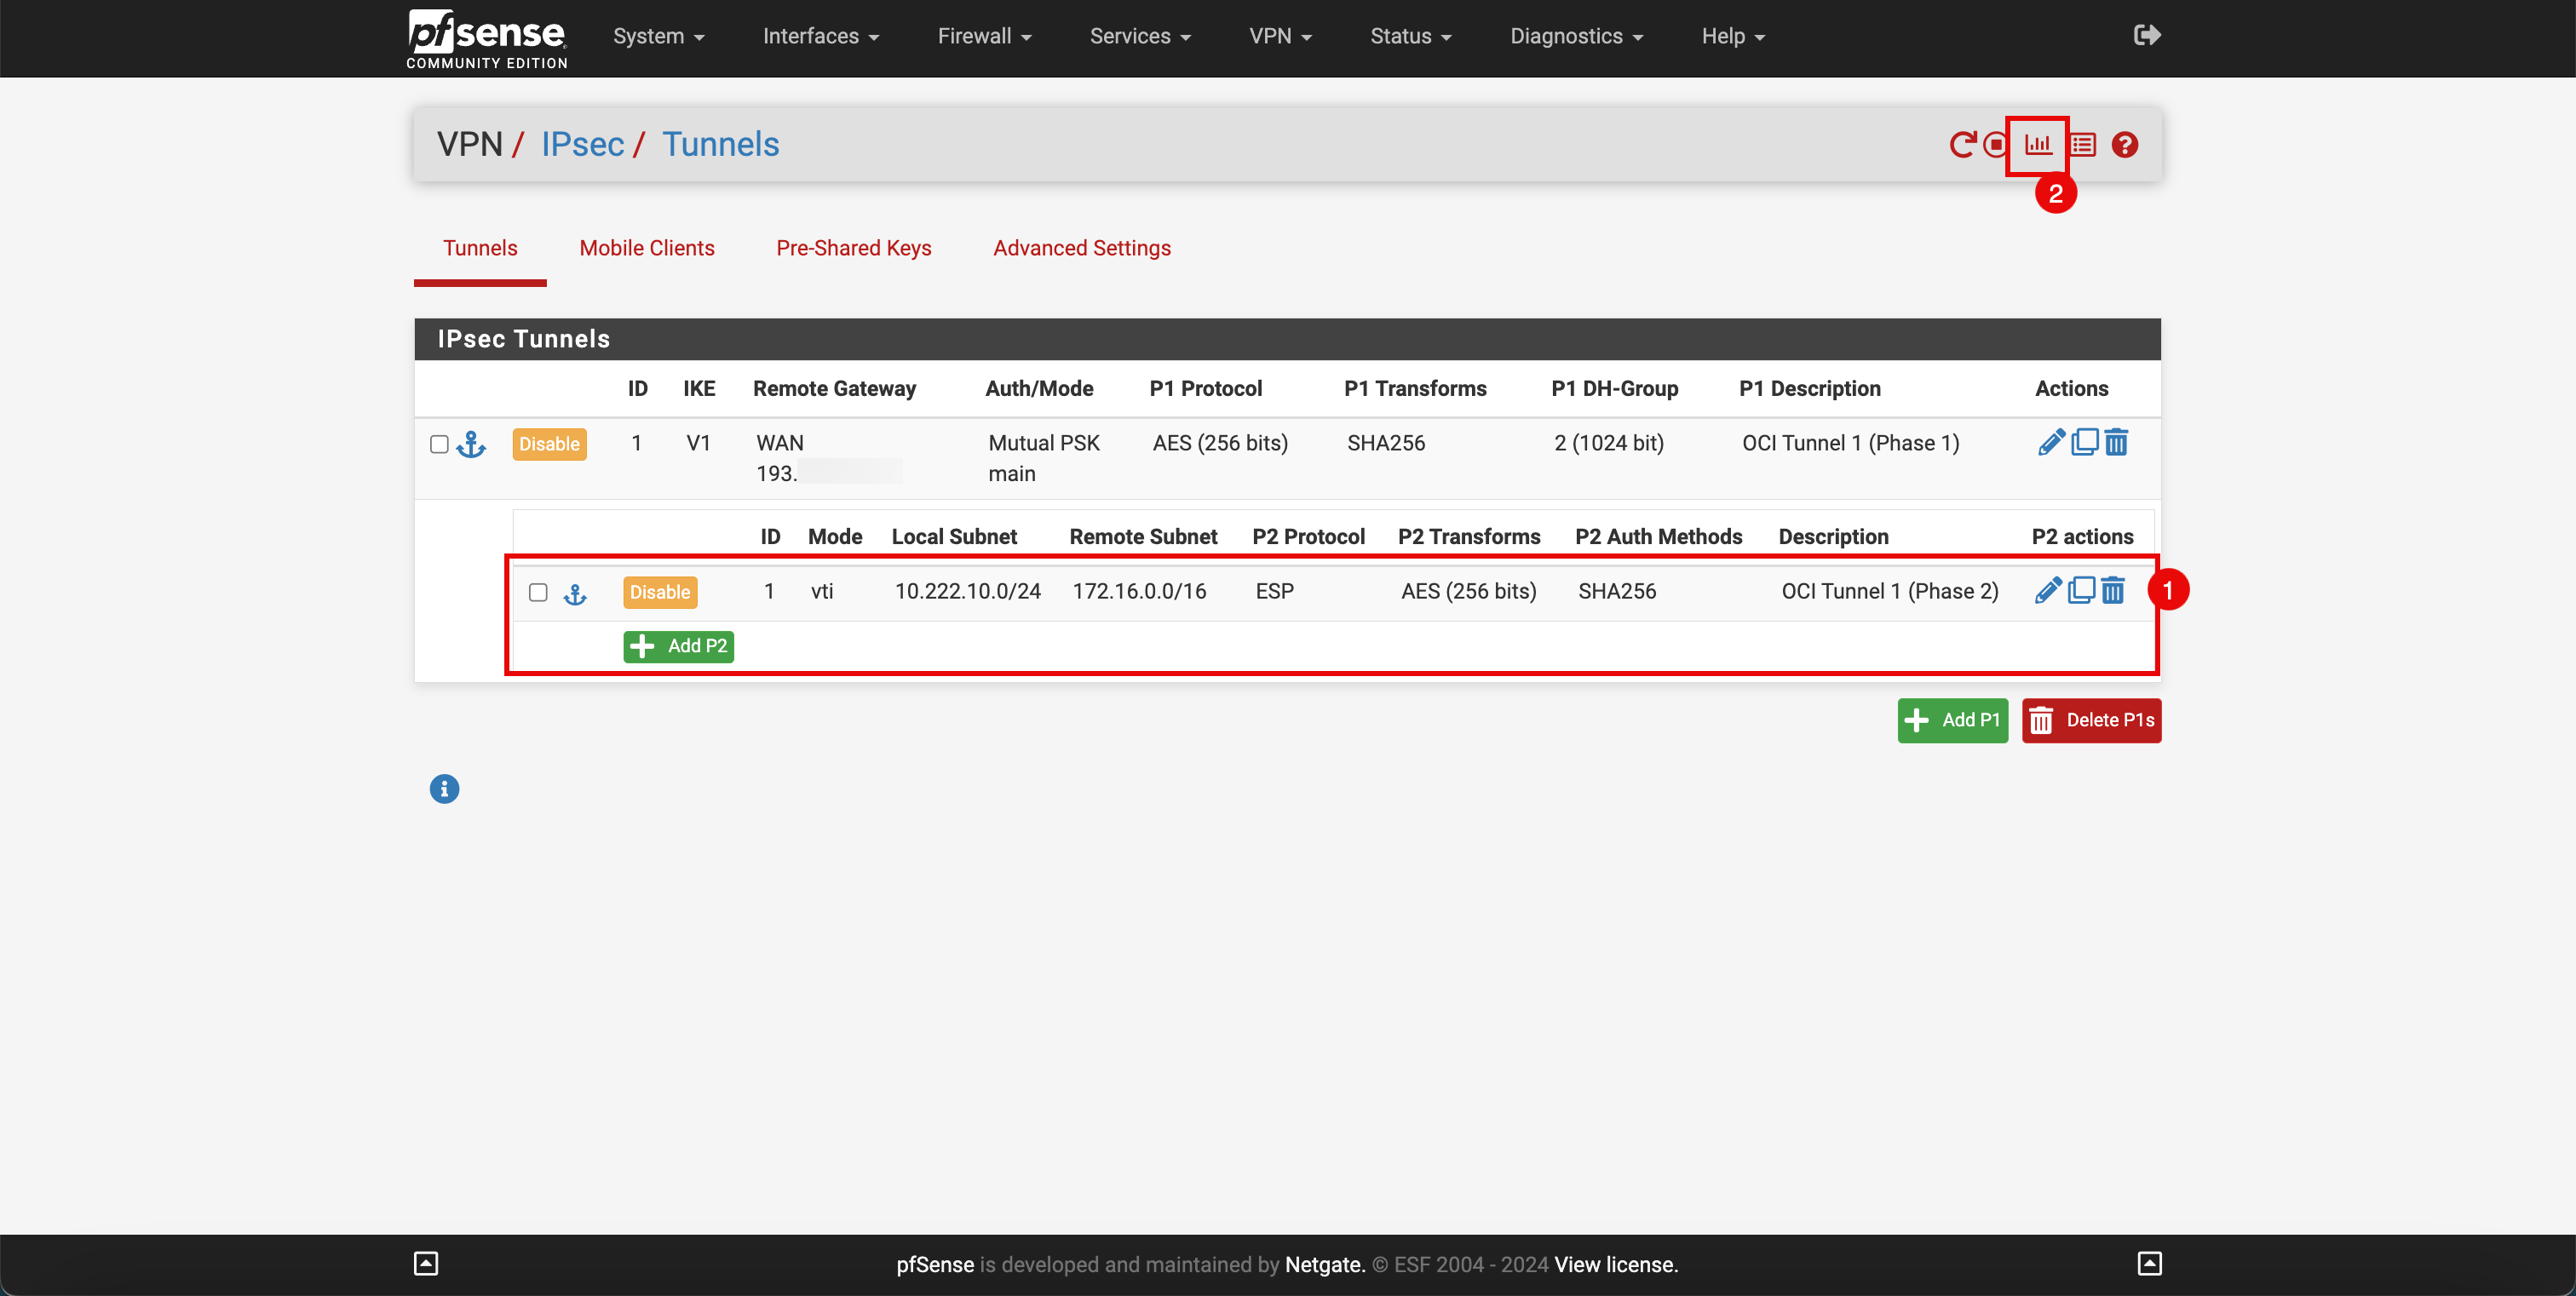Expand the VPN dropdown menu
The width and height of the screenshot is (2576, 1296).
tap(1279, 37)
